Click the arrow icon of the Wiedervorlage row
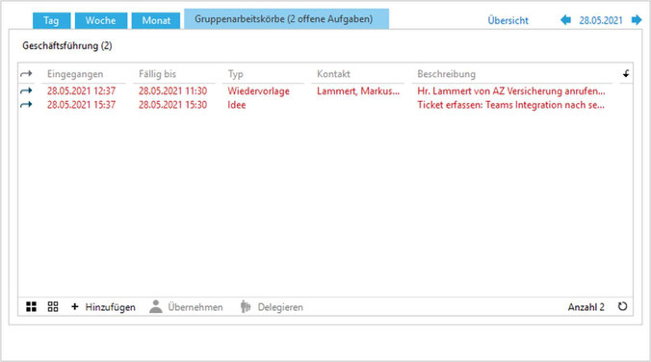651x362 pixels. pyautogui.click(x=26, y=90)
